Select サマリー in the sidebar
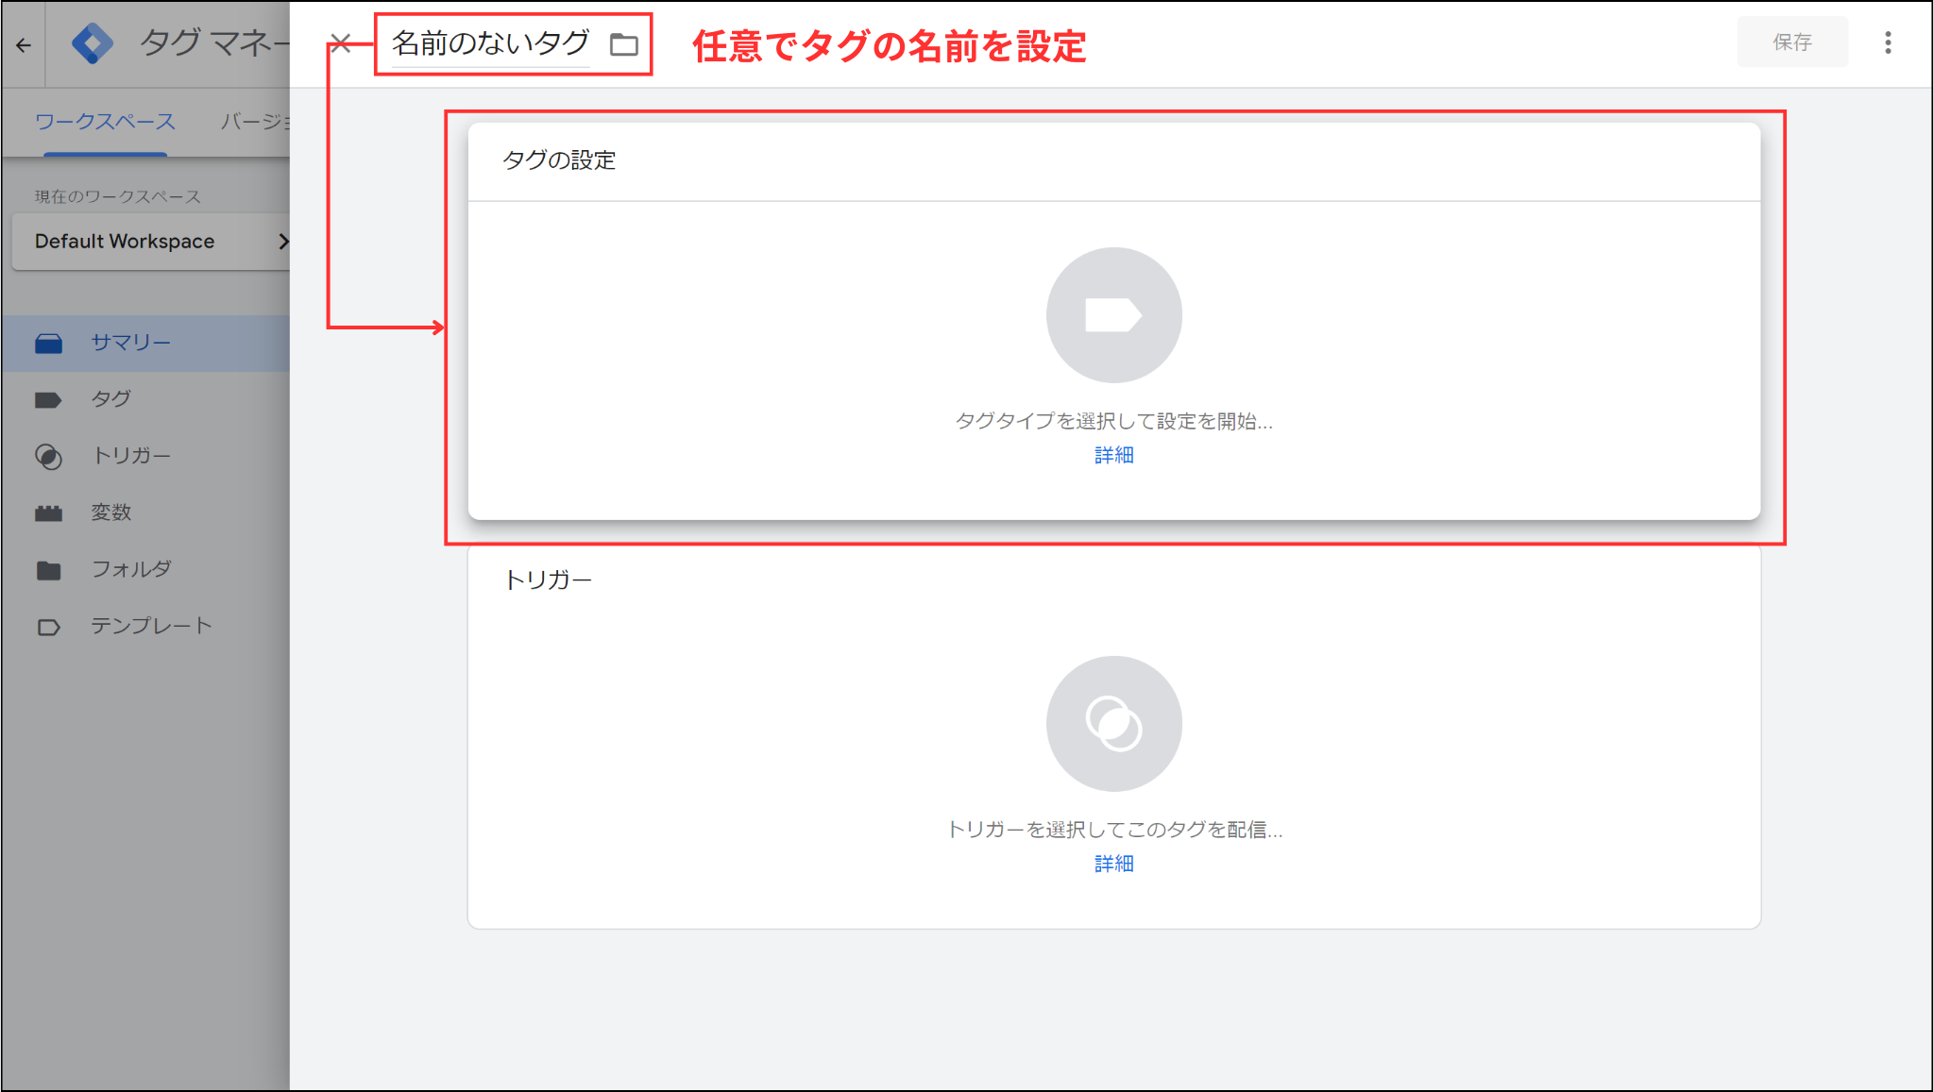 (x=145, y=343)
